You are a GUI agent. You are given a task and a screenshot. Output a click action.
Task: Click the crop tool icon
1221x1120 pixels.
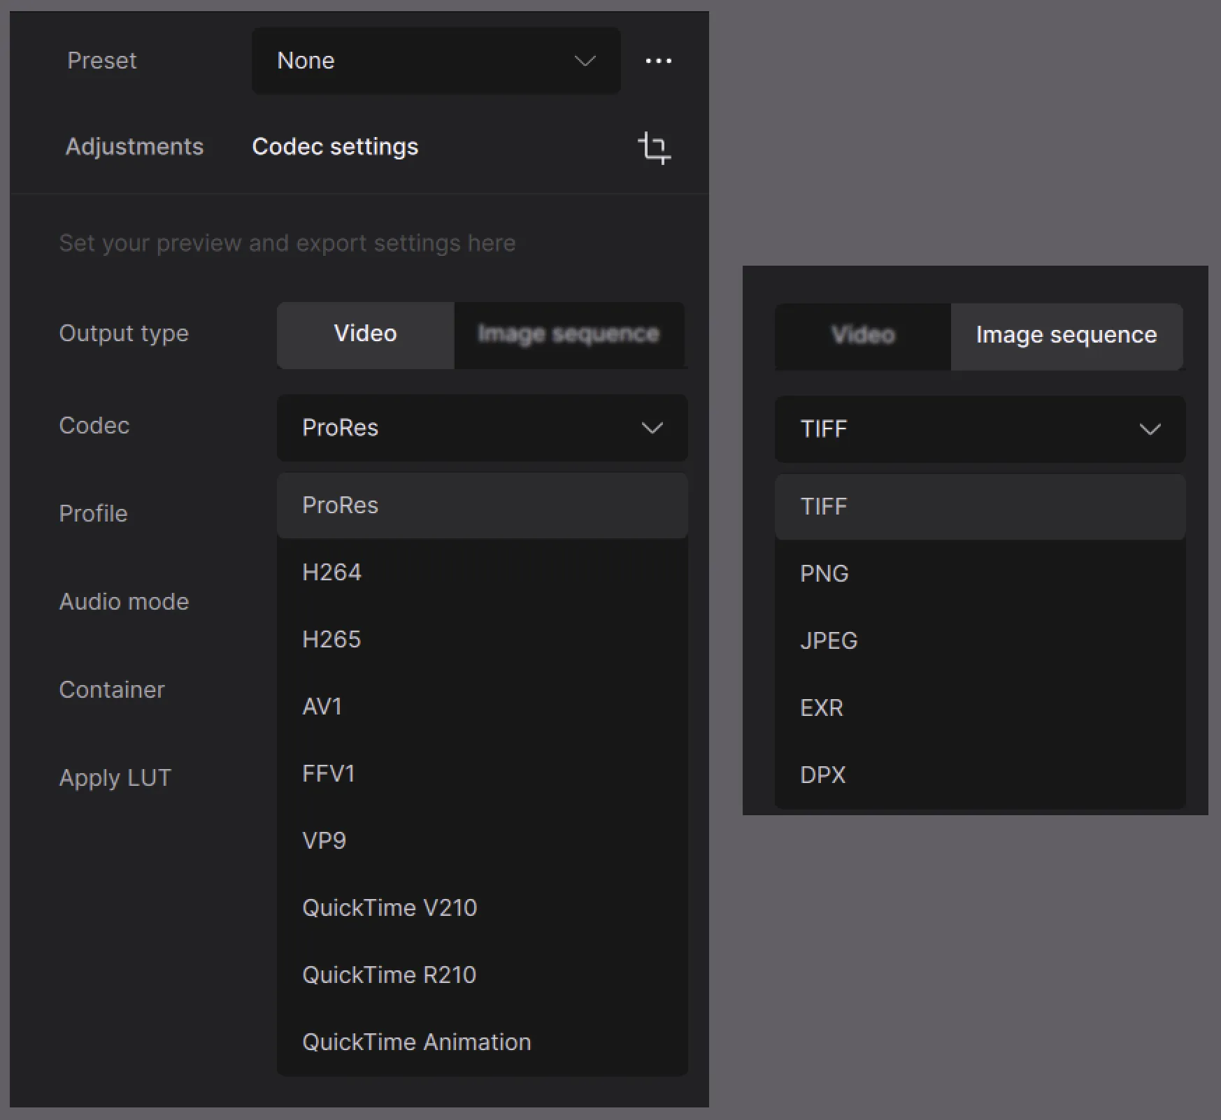click(x=654, y=148)
